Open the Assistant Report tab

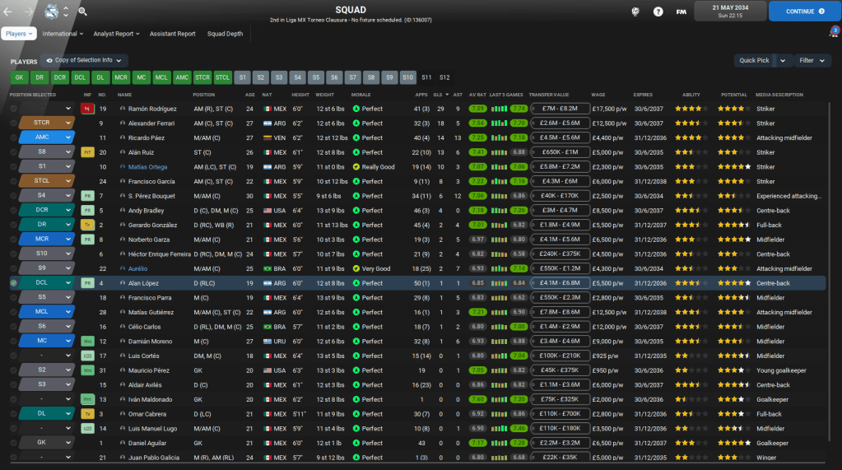pos(173,34)
